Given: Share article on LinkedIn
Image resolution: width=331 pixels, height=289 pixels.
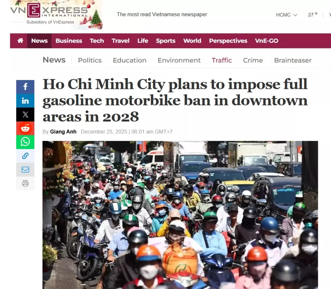Looking at the screenshot, I should pyautogui.click(x=25, y=101).
